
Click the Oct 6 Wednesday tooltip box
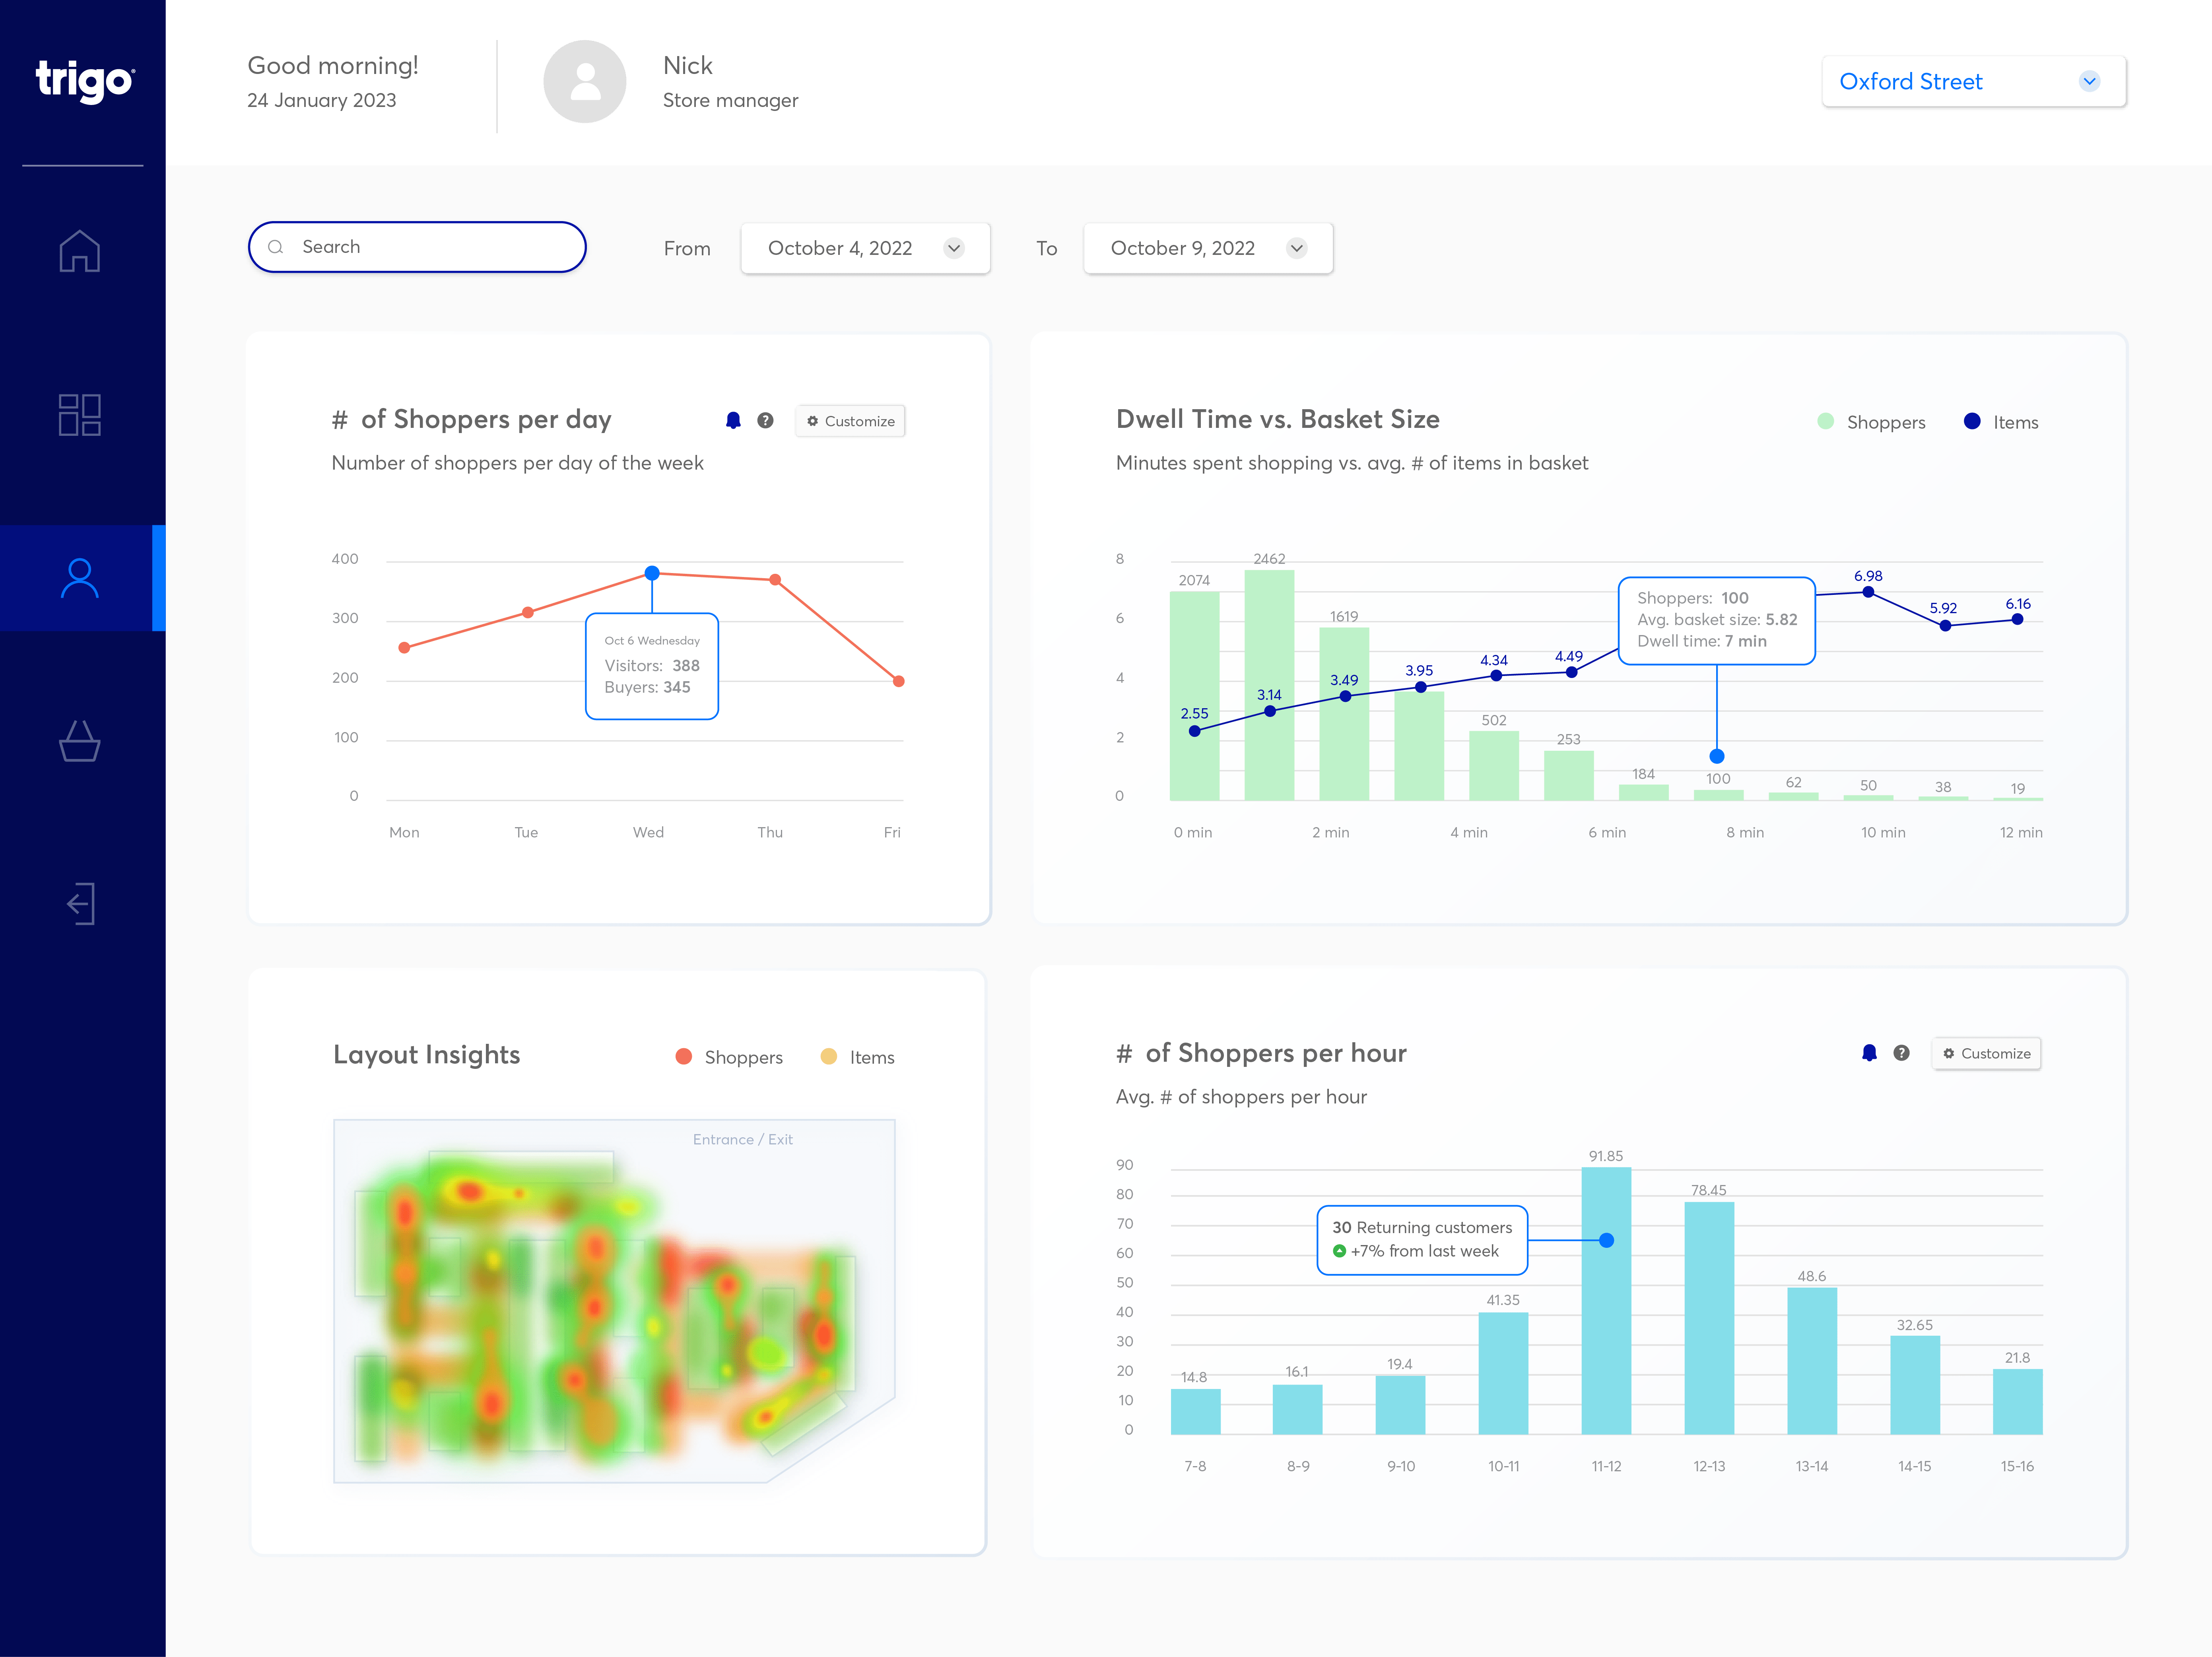point(652,666)
